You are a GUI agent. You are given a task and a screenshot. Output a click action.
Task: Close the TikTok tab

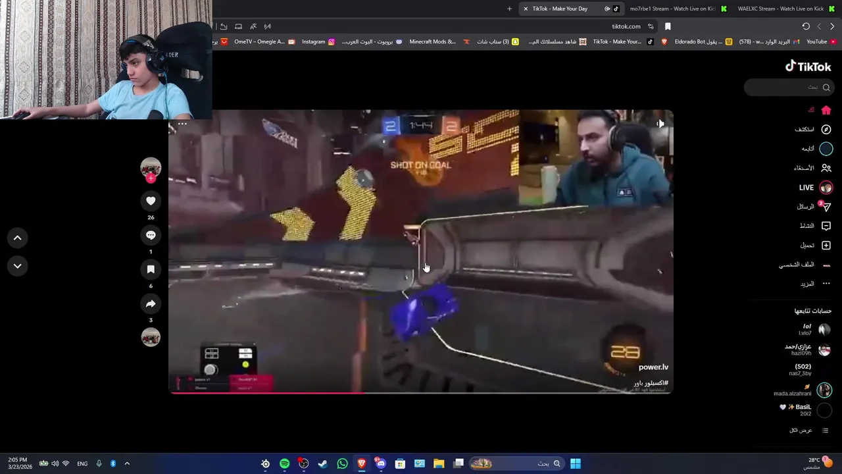526,9
